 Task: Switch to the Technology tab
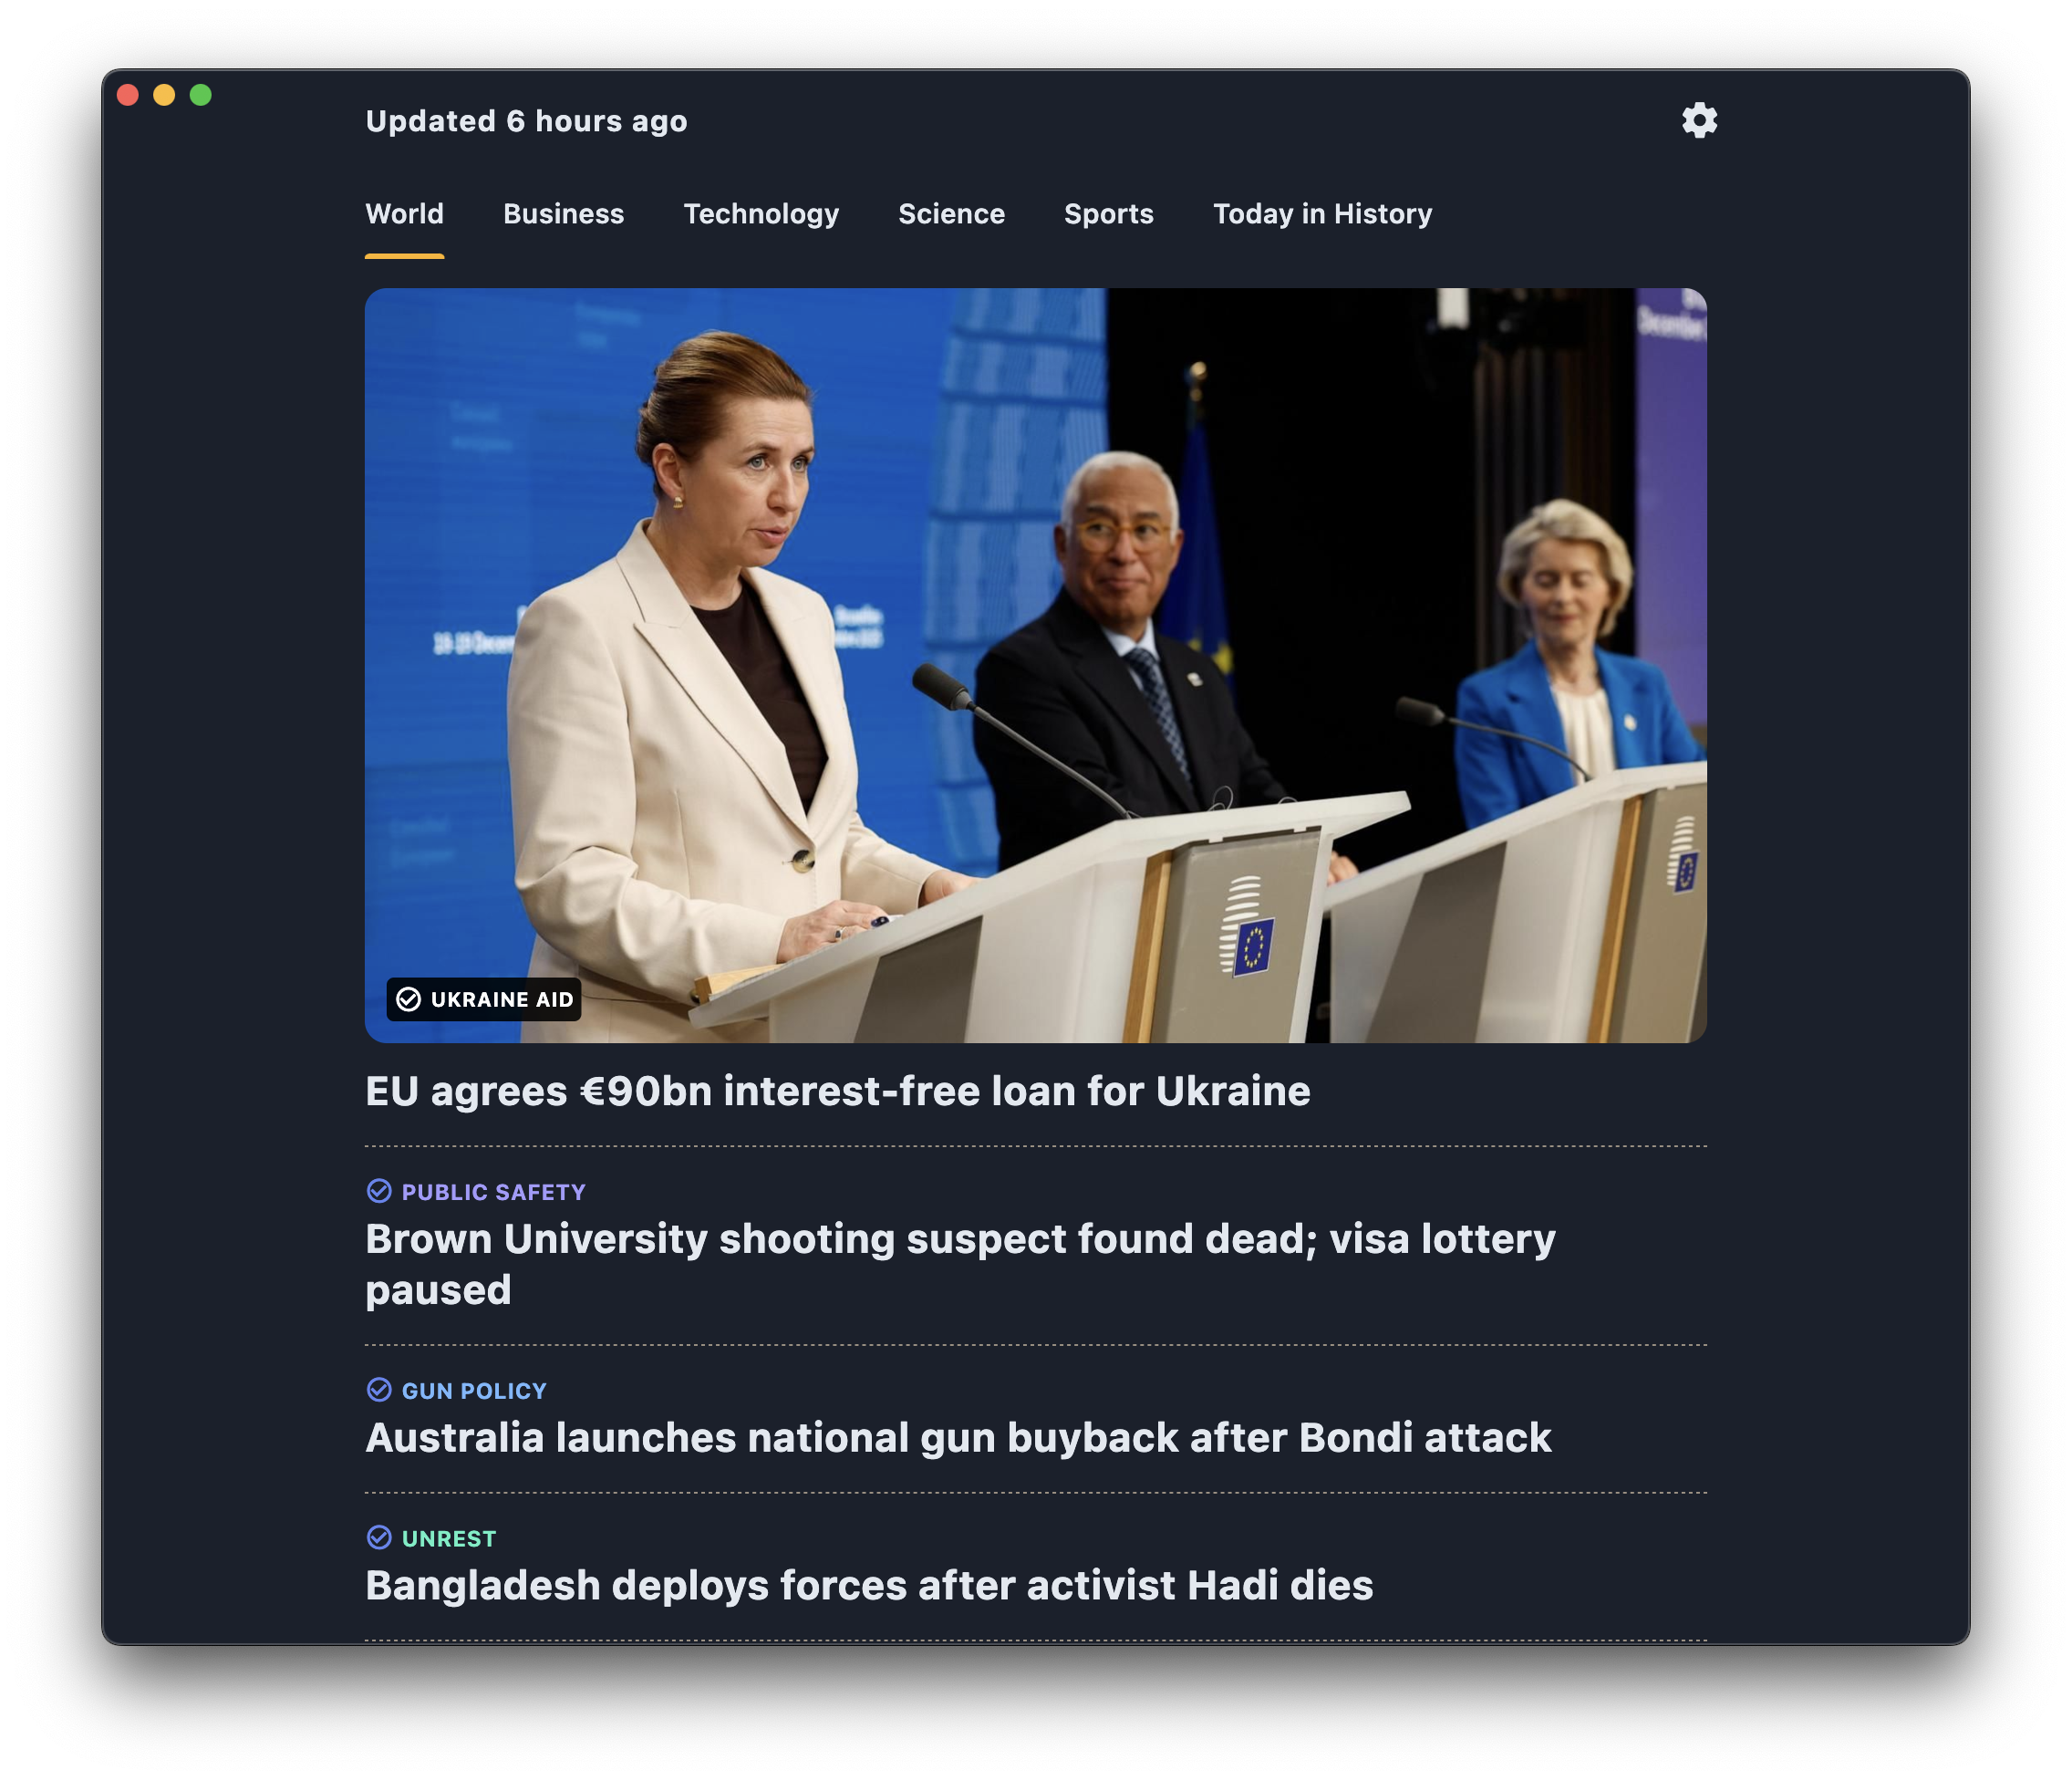(761, 213)
